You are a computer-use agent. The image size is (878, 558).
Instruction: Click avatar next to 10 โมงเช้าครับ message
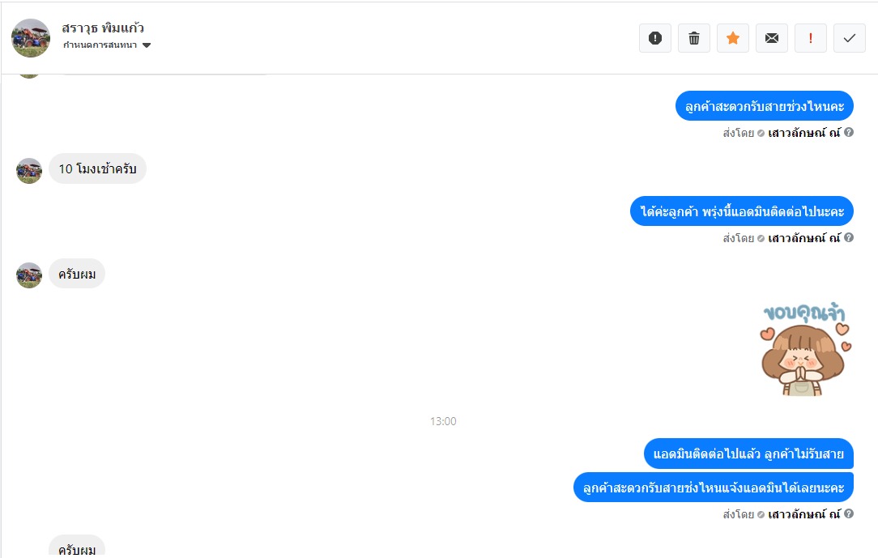tap(29, 171)
